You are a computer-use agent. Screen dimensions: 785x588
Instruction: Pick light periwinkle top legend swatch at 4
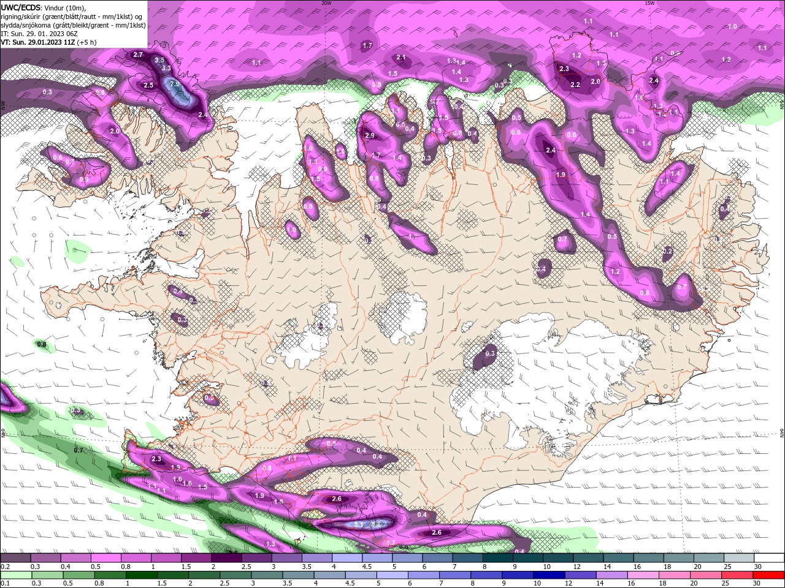[x=347, y=558]
